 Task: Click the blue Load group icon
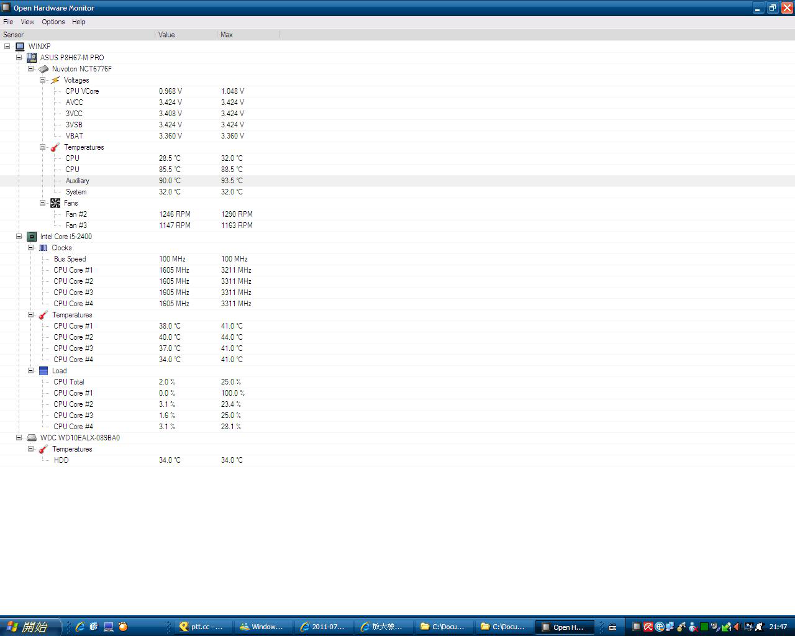coord(43,371)
